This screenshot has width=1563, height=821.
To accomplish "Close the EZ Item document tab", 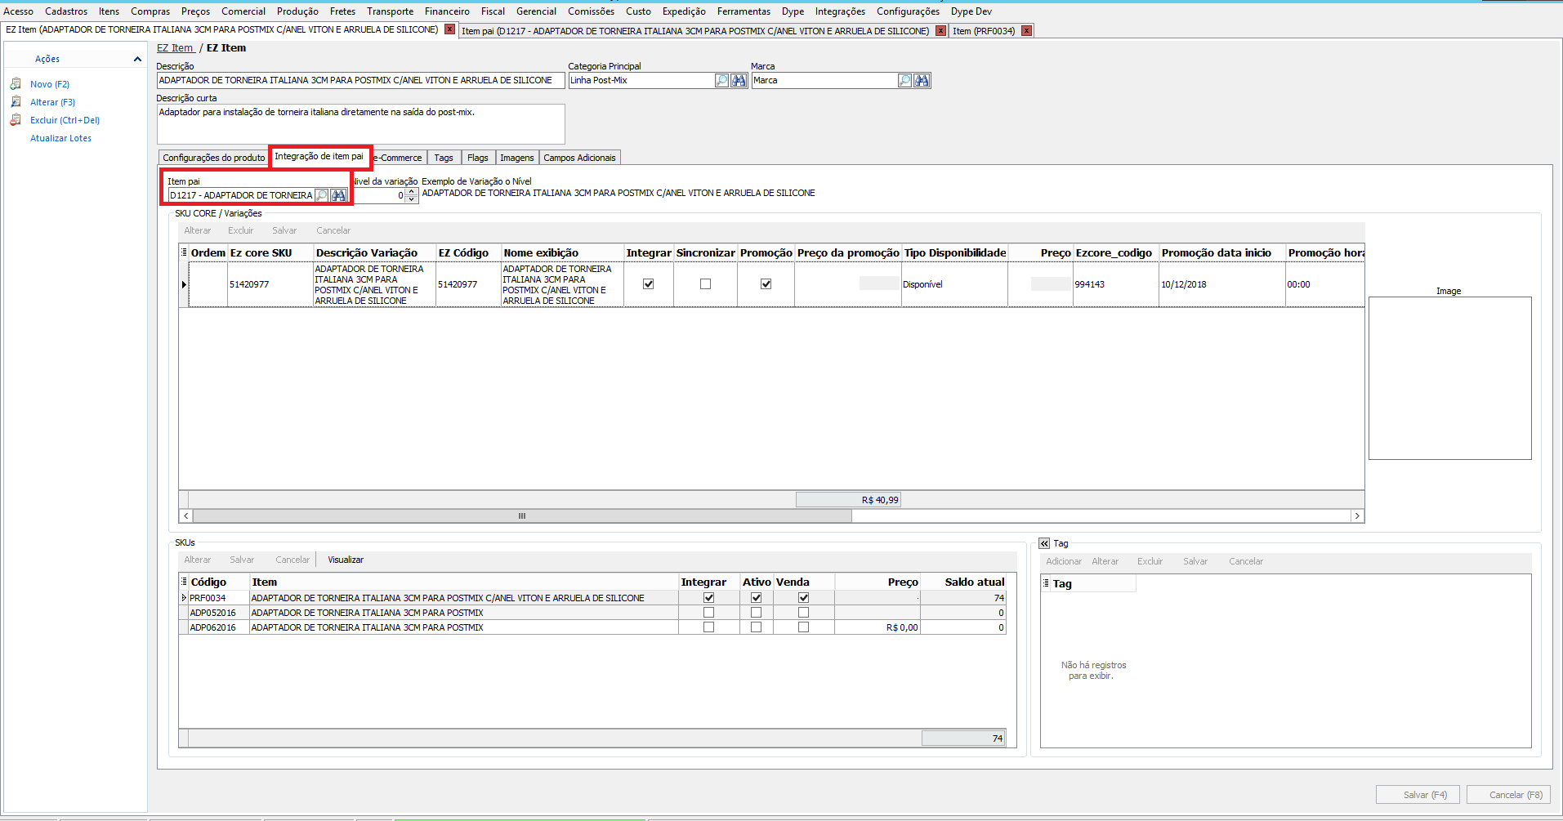I will coord(449,29).
